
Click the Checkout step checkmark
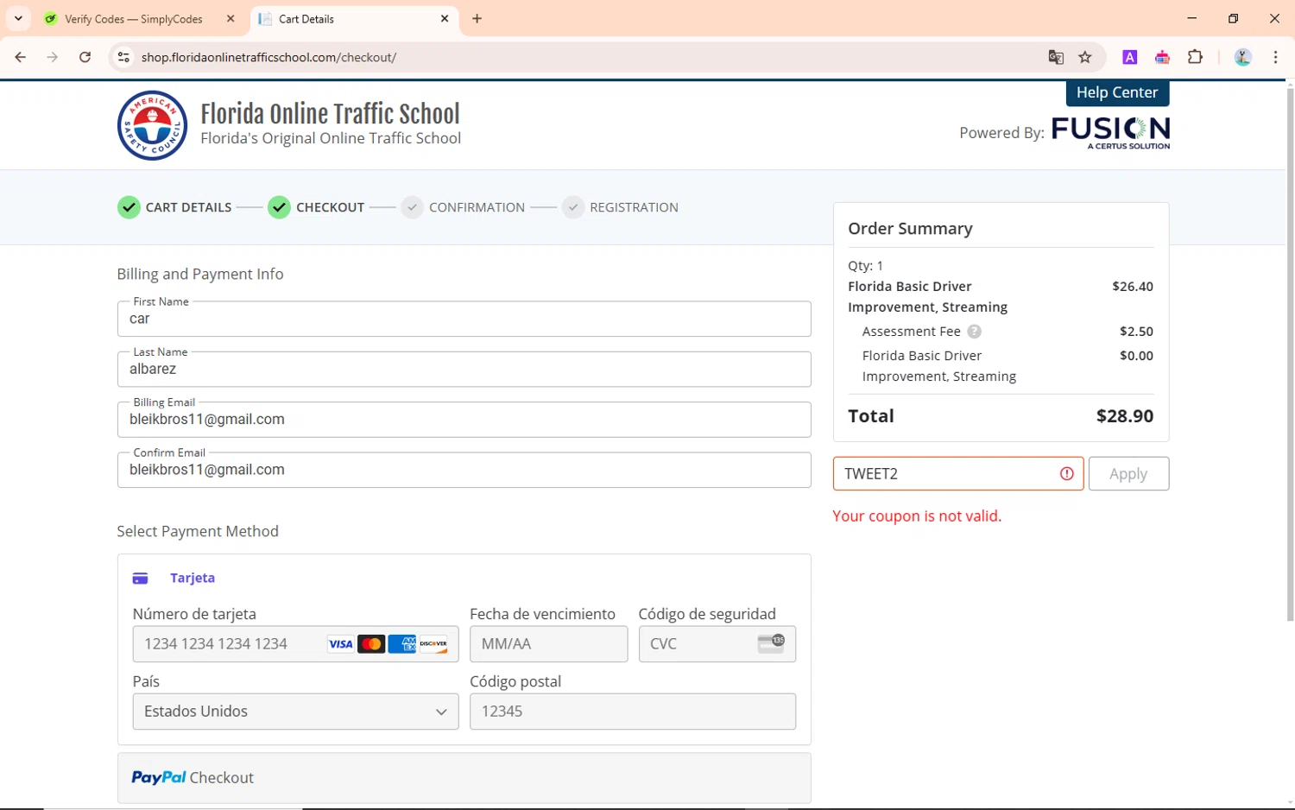[x=279, y=207]
